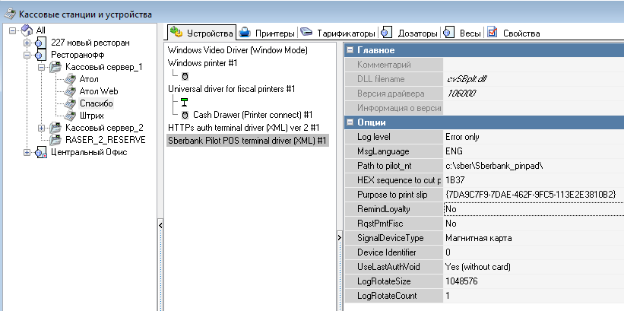Image resolution: width=624 pixels, height=311 pixels.
Task: Open the Тарификаторы tab
Action: [x=337, y=33]
